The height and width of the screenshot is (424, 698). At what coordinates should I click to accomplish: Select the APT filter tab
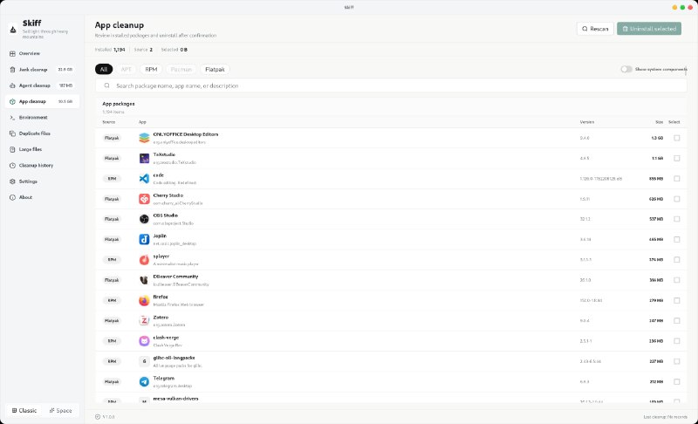click(x=126, y=70)
